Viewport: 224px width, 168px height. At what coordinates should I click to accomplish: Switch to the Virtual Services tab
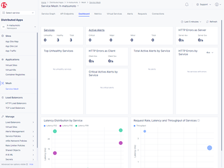tap(114, 14)
